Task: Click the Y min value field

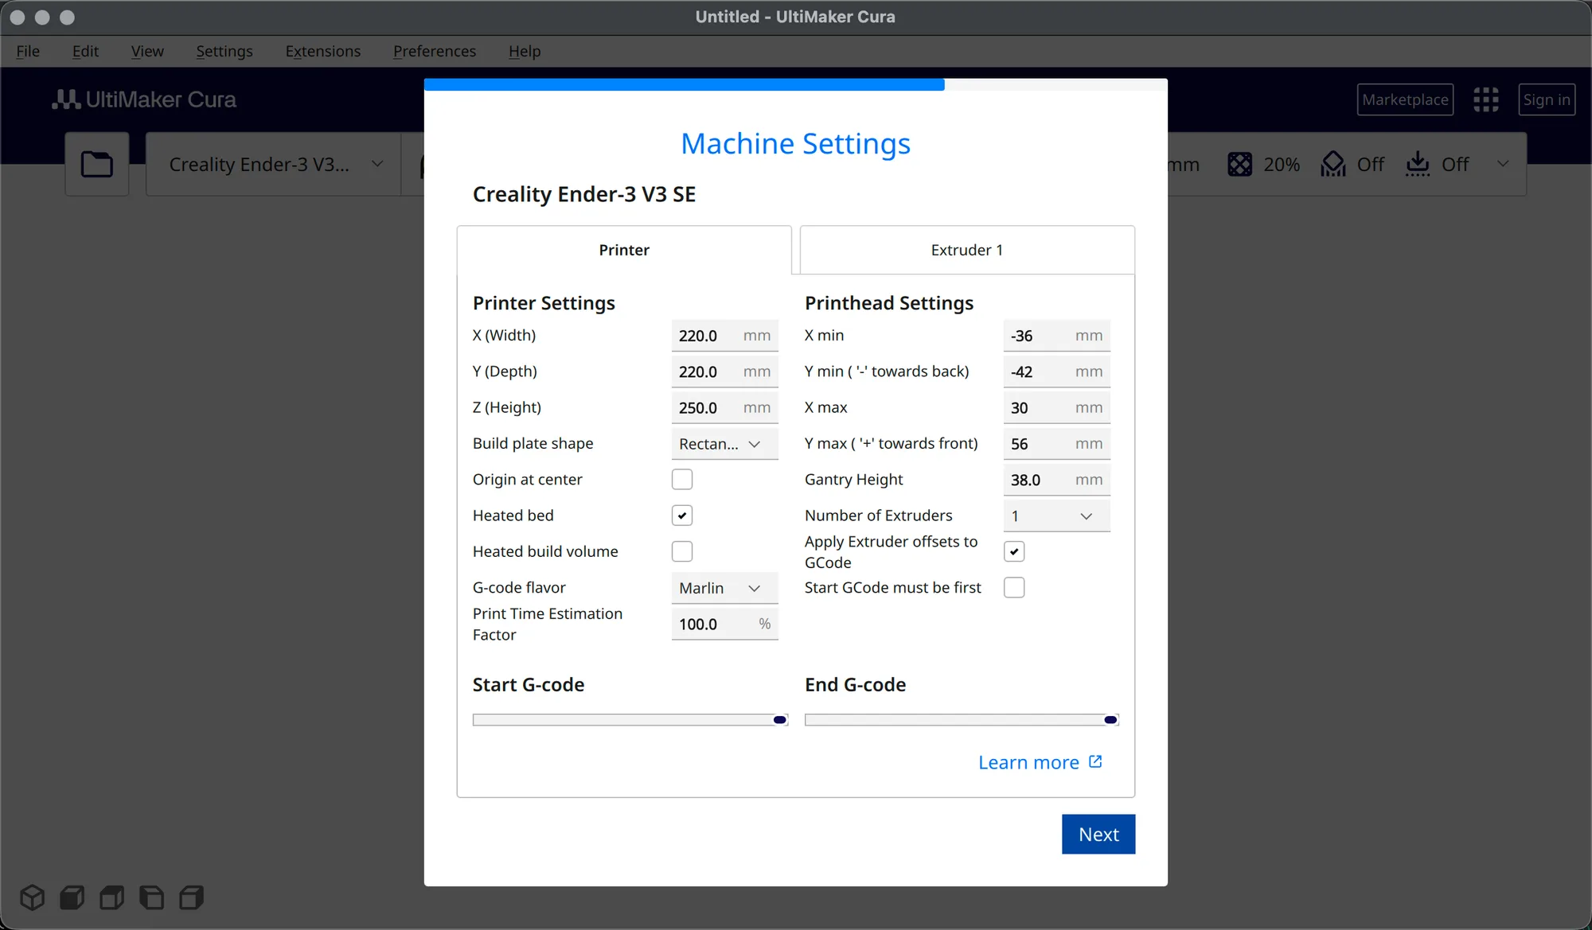Action: point(1056,372)
